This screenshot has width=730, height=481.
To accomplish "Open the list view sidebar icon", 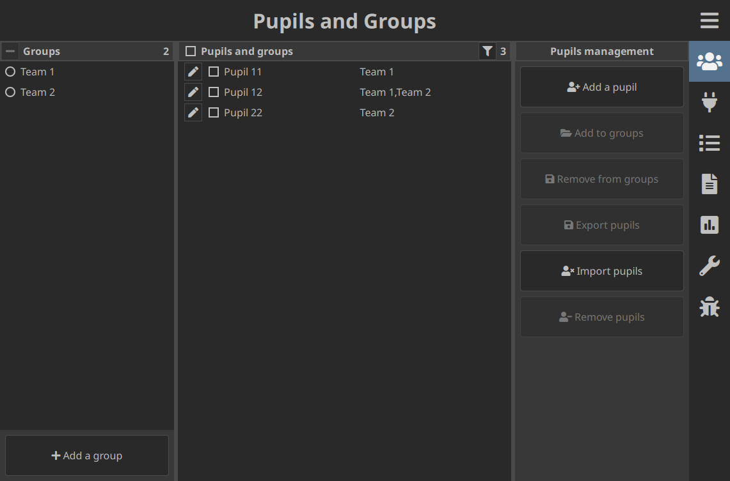I will 710,143.
